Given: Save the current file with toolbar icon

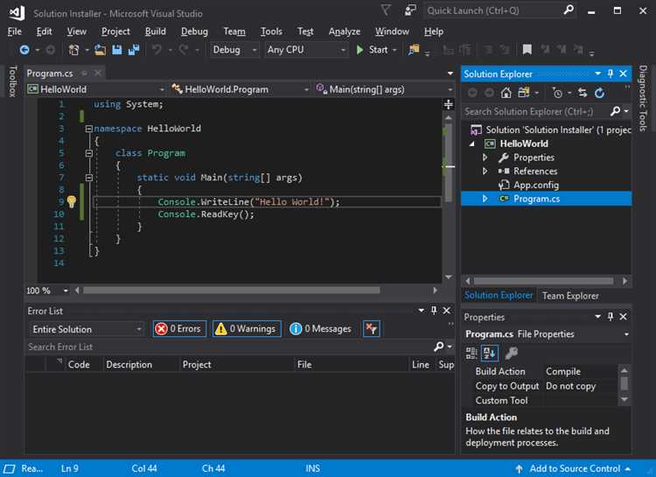Looking at the screenshot, I should point(116,50).
